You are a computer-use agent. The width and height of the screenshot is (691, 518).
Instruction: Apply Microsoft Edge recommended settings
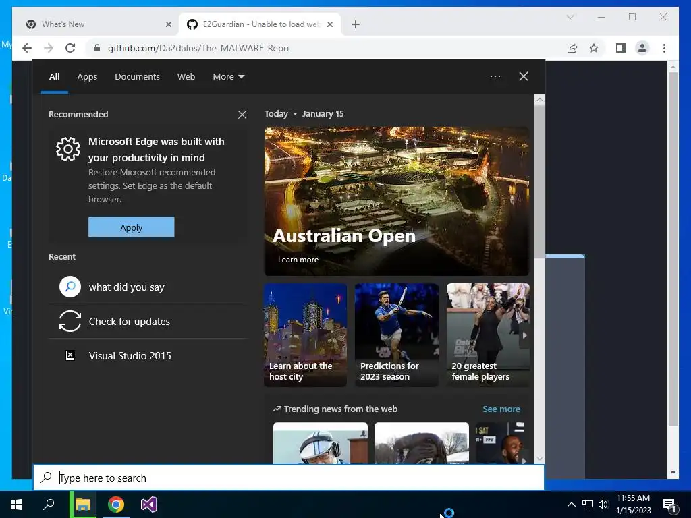[x=132, y=227]
